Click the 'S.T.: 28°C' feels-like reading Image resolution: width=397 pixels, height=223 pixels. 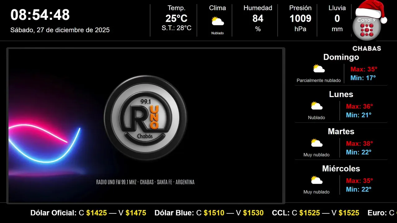pyautogui.click(x=176, y=28)
